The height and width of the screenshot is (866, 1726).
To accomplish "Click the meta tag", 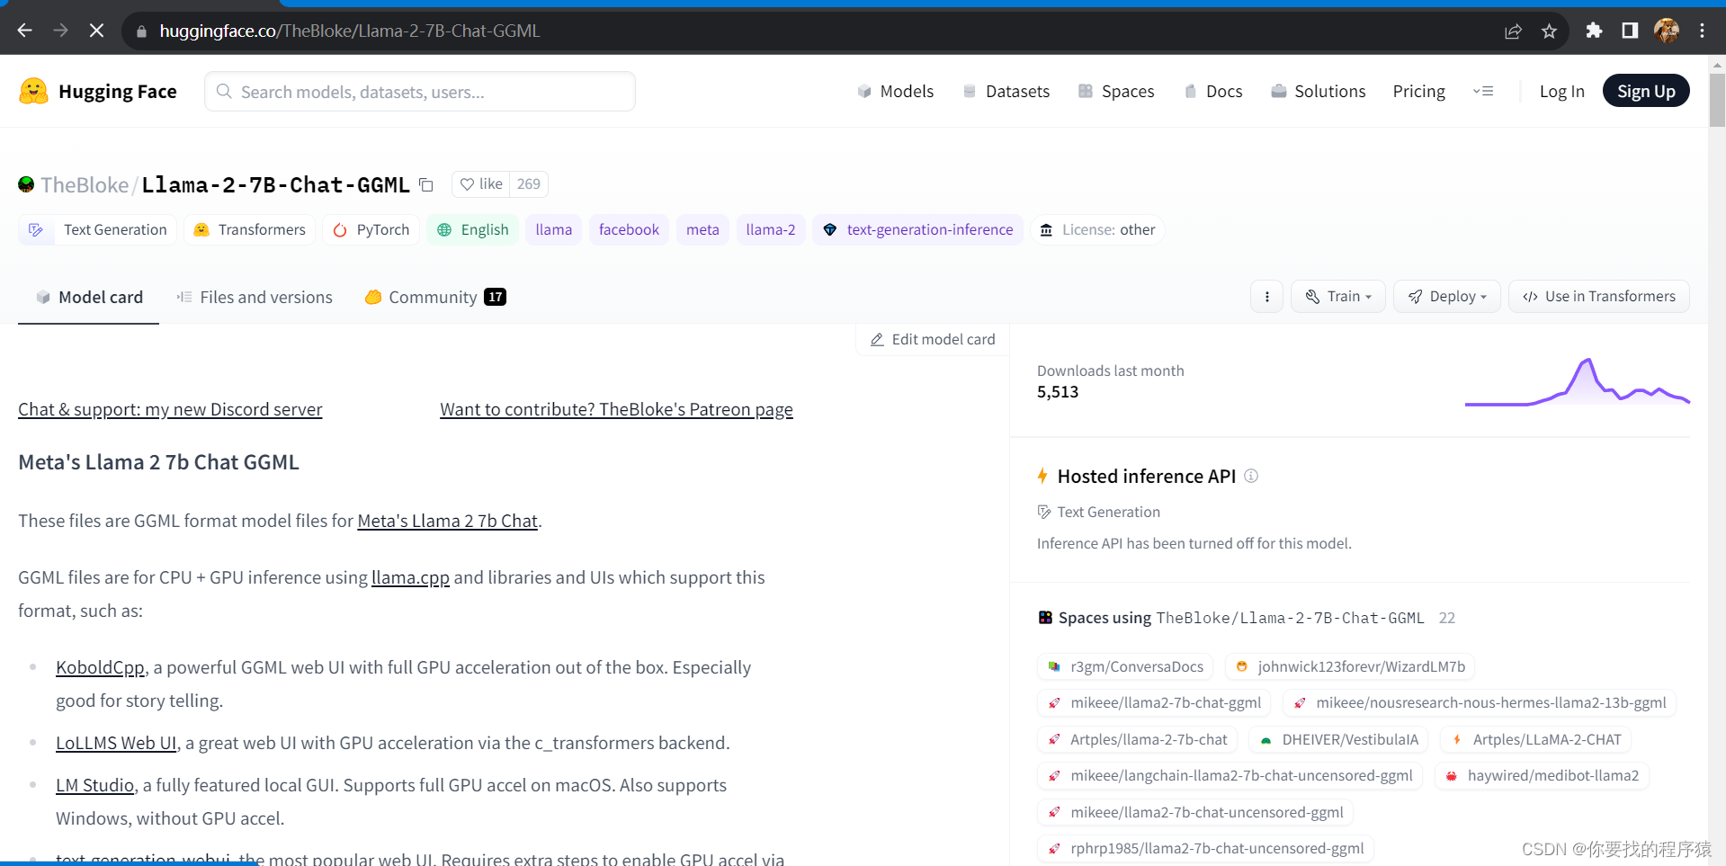I will pos(702,230).
